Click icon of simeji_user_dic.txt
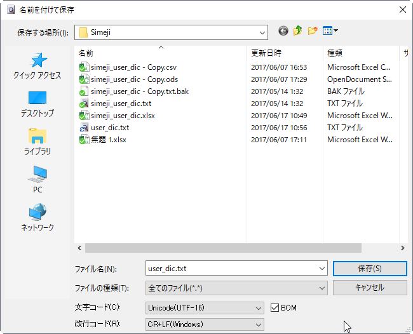Image resolution: width=413 pixels, height=334 pixels. click(x=84, y=104)
